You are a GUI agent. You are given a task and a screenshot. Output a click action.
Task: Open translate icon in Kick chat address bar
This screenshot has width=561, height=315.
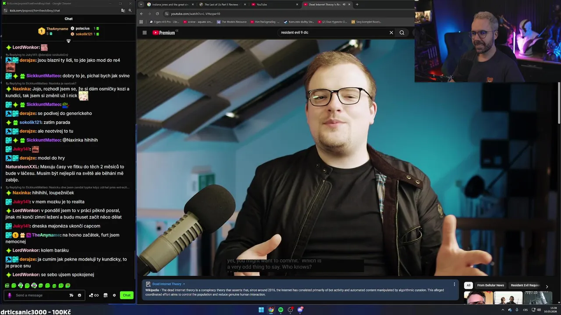coord(123,10)
